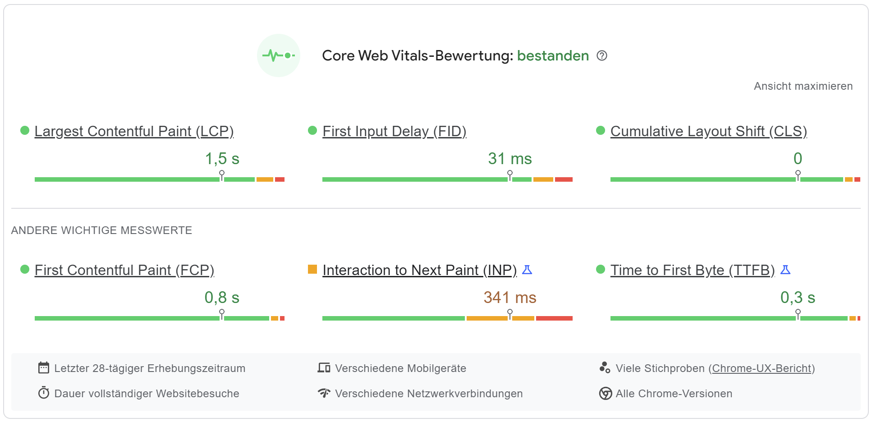This screenshot has width=872, height=427.
Task: Click the network connections wifi icon
Action: 323,393
